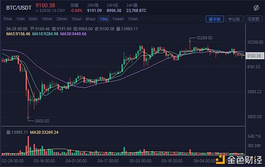
Task: Open the 深度图 depth chart
Action: 253,19
